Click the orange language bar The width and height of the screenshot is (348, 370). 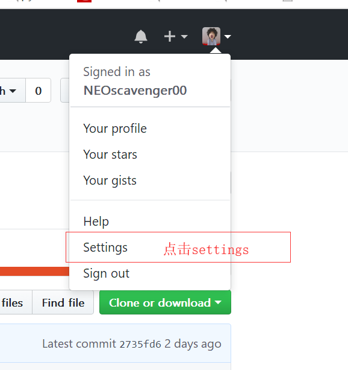pyautogui.click(x=34, y=271)
